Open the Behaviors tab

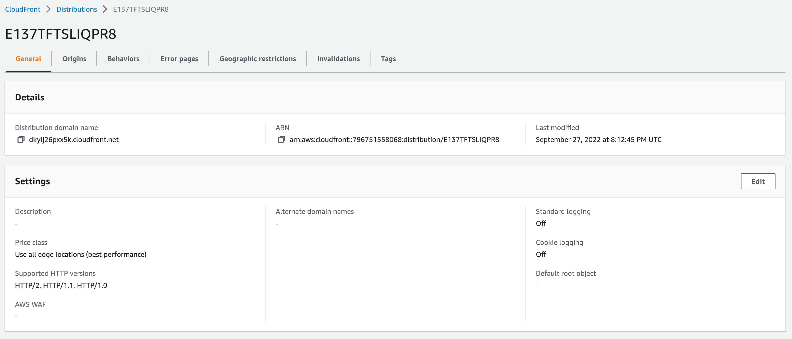point(123,58)
